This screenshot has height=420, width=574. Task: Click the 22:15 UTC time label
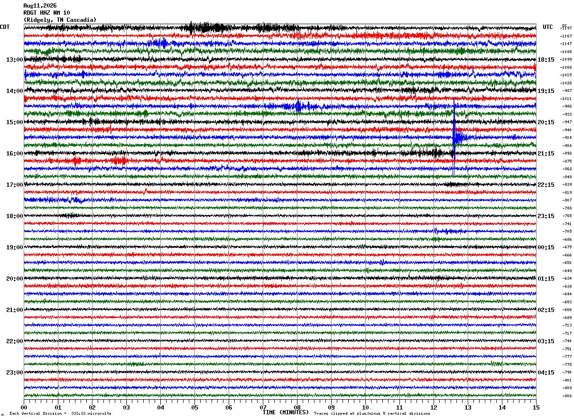click(x=546, y=185)
